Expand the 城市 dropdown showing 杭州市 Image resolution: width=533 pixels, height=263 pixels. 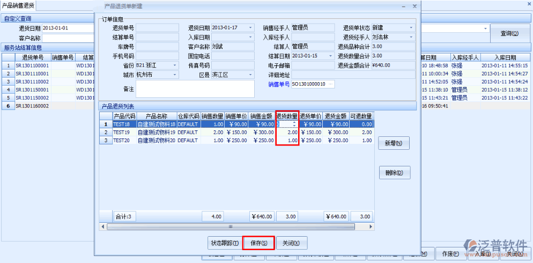[x=175, y=75]
